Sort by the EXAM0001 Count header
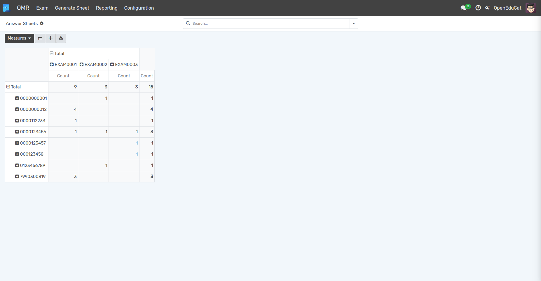This screenshot has width=541, height=281. point(63,76)
